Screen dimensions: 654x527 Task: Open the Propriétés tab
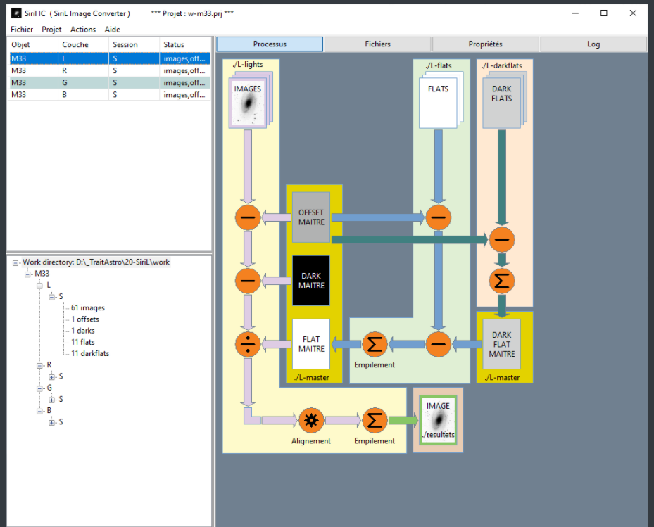(486, 44)
